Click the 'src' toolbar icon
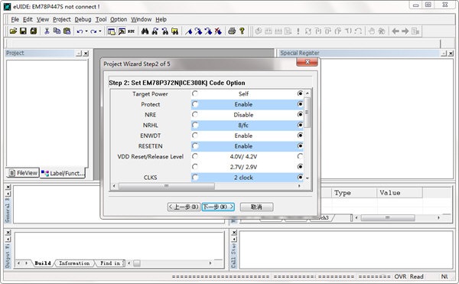The width and height of the screenshot is (459, 284). click(131, 31)
